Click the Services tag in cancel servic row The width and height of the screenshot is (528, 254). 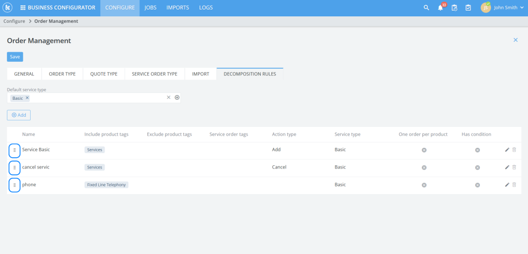point(95,167)
